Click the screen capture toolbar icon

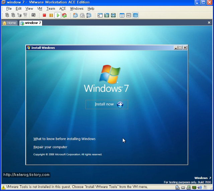pos(33,15)
